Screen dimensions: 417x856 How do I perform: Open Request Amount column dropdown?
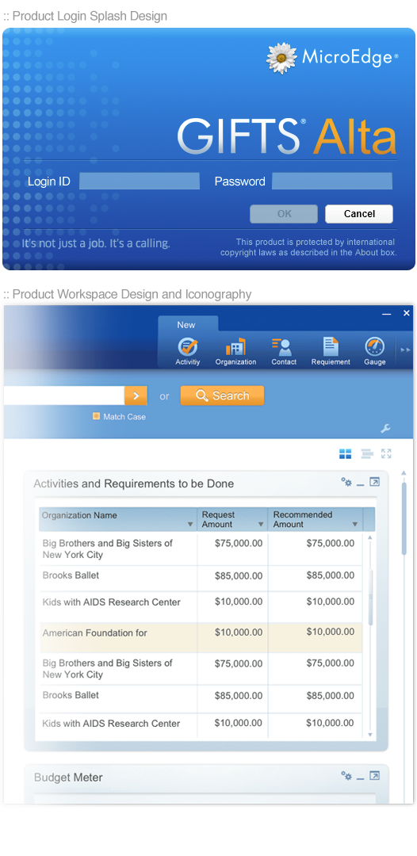coord(261,525)
